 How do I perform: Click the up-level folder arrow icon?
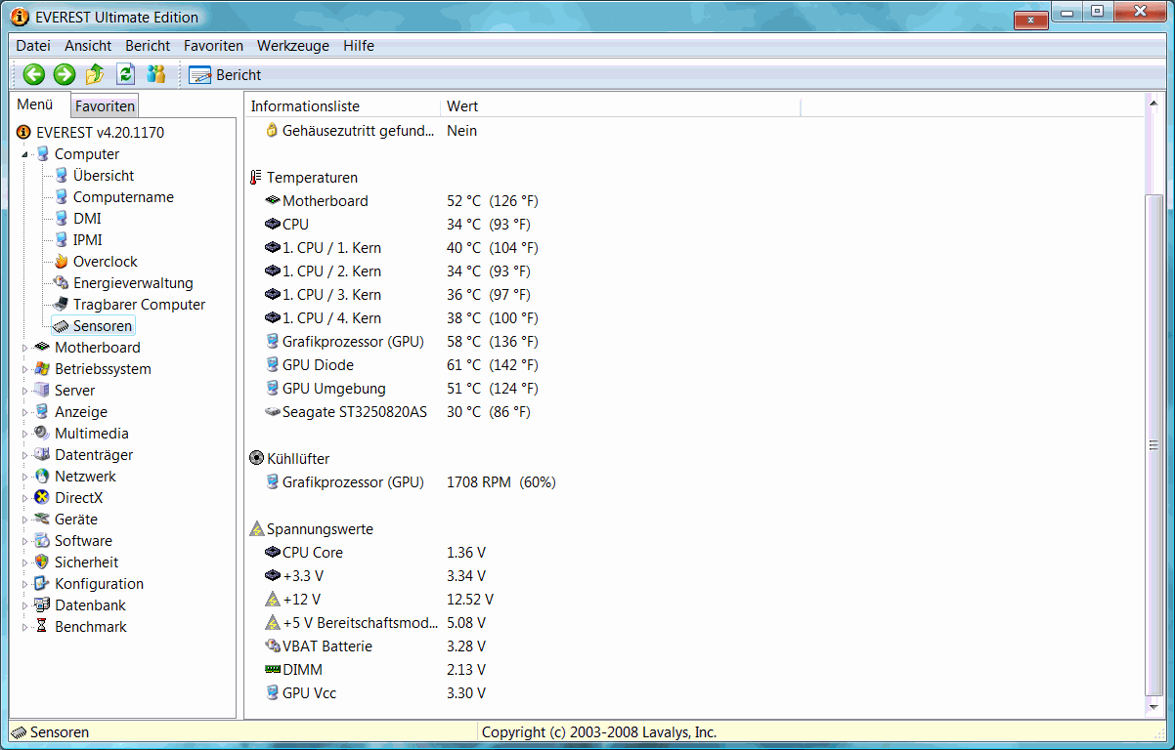coord(95,74)
